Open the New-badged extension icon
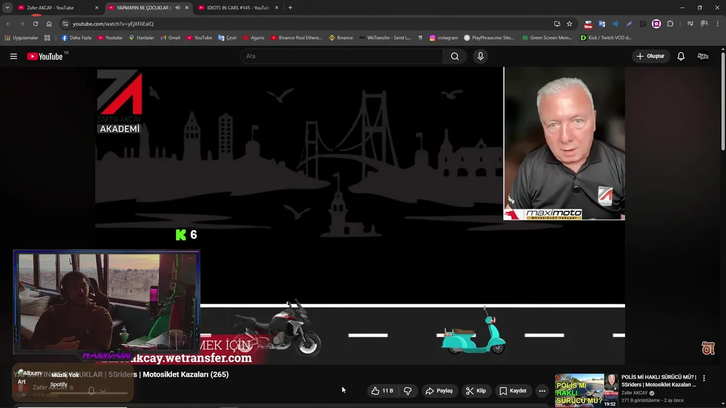The height and width of the screenshot is (408, 726). click(588, 24)
